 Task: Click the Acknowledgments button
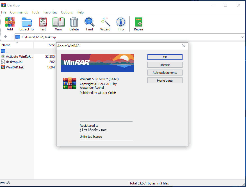pyautogui.click(x=165, y=72)
